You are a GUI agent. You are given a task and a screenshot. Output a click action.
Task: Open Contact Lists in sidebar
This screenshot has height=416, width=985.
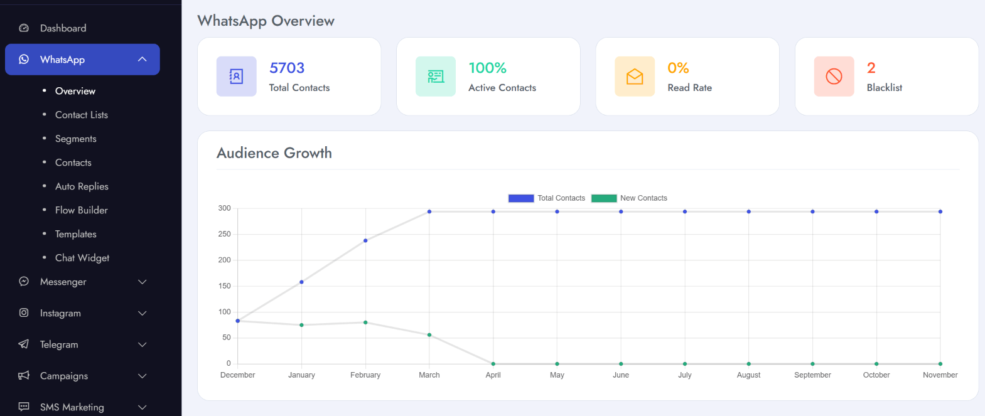click(x=82, y=115)
